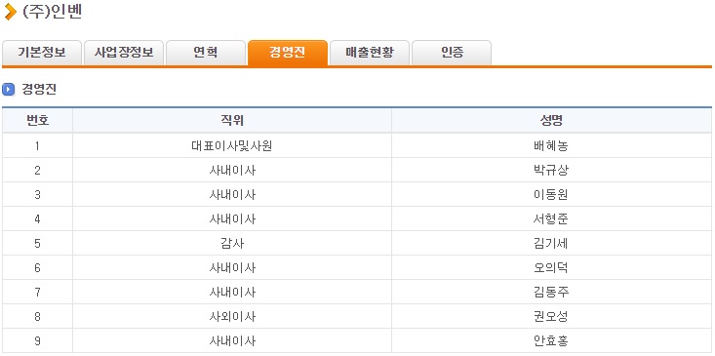
Task: Select the name 안효홍
Action: pos(551,341)
